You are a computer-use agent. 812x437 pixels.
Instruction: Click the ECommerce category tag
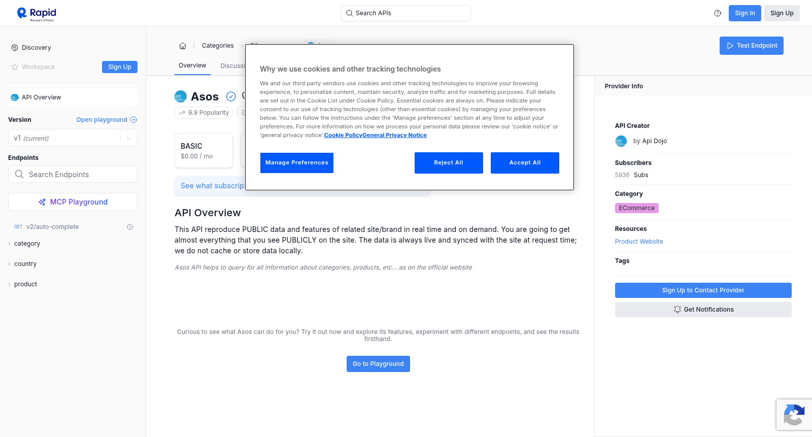pyautogui.click(x=637, y=208)
